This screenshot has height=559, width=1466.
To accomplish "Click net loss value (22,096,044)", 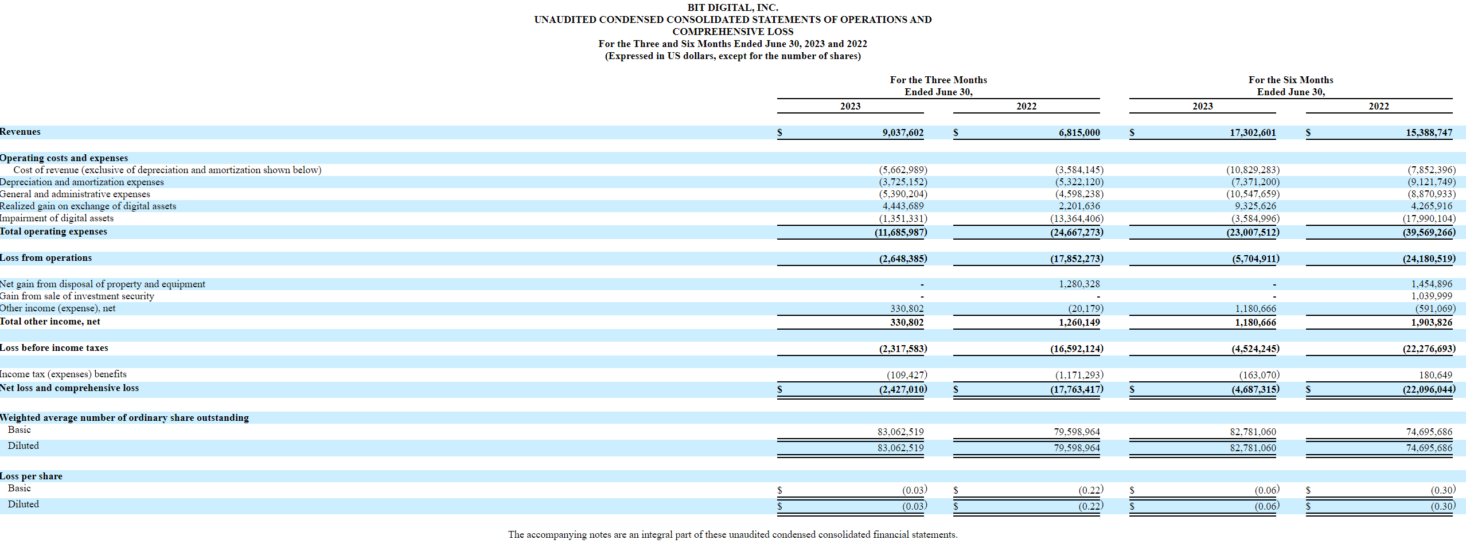I will point(1429,389).
